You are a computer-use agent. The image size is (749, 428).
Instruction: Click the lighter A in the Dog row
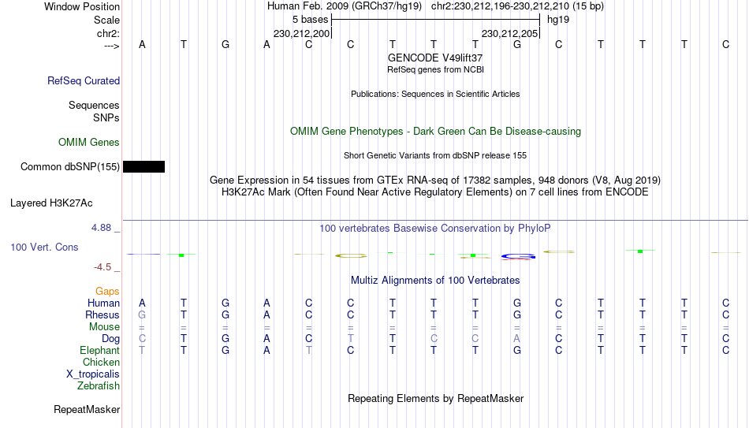coord(516,339)
